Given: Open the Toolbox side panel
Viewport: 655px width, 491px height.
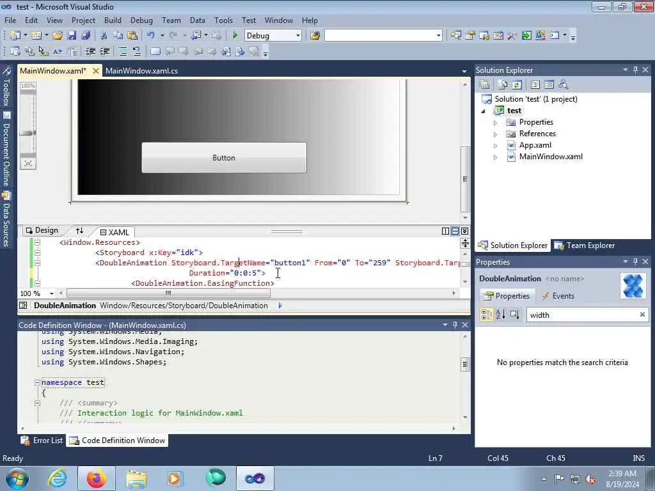Looking at the screenshot, I should point(6,87).
